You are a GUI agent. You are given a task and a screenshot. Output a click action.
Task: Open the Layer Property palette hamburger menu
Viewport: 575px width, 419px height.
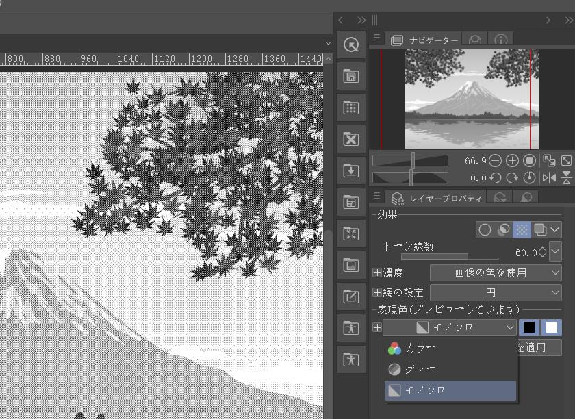[377, 196]
